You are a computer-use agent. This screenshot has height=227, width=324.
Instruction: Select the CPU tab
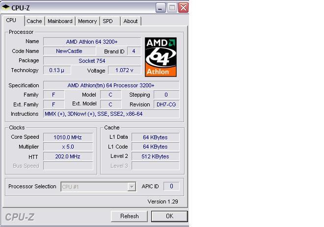pyautogui.click(x=14, y=21)
